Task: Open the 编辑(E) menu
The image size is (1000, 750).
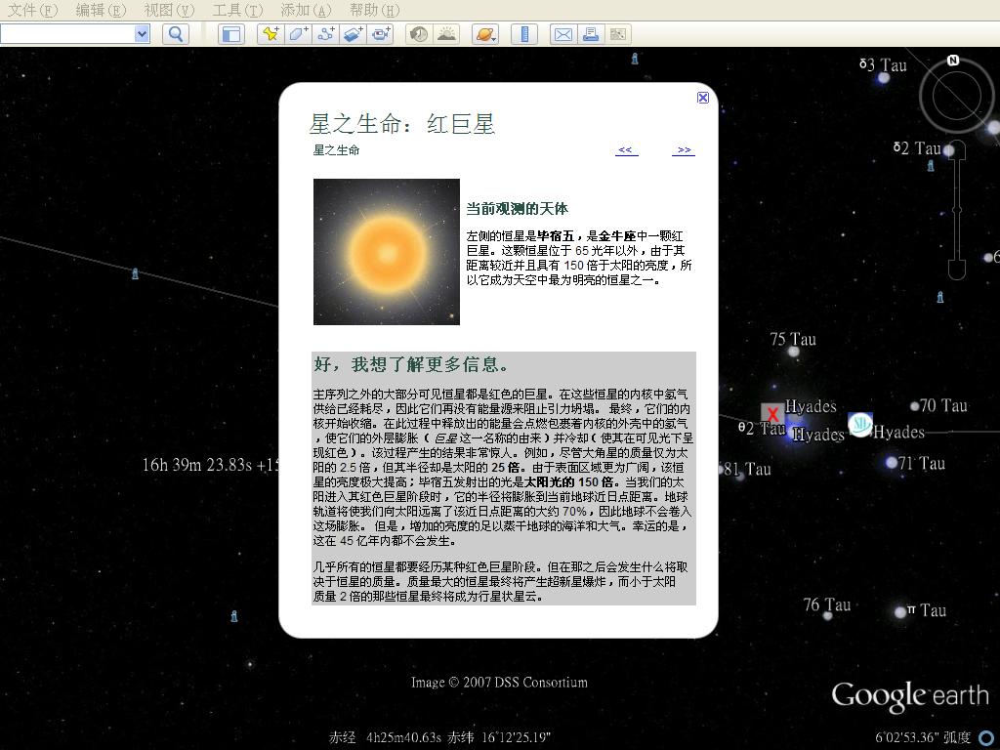Action: (101, 10)
